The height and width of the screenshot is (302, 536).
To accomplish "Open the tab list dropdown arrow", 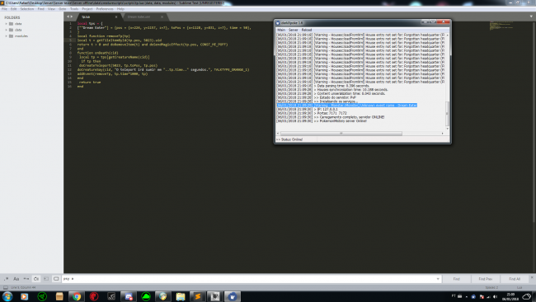I will tap(531, 17).
